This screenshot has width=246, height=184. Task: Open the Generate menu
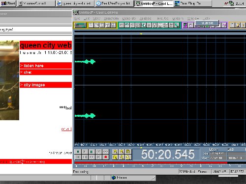click(129, 19)
